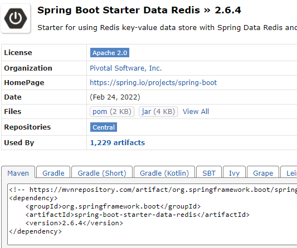297x248 pixels.
Task: Click inside the Maven dependency snippet box
Action: [x=152, y=214]
